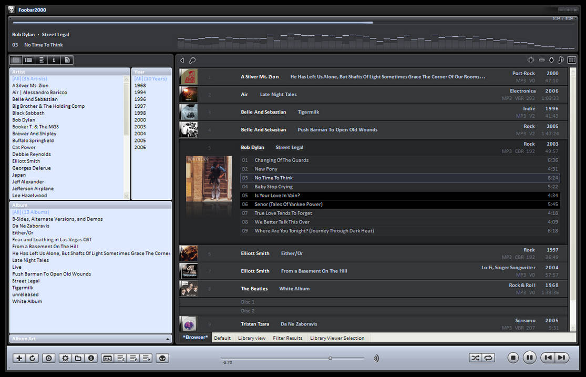
Task: Click the "ML" box icon in bottom toolbar
Action: point(108,358)
